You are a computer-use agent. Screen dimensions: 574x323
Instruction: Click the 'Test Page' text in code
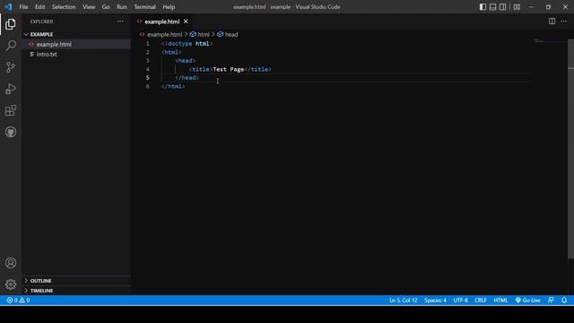point(229,69)
